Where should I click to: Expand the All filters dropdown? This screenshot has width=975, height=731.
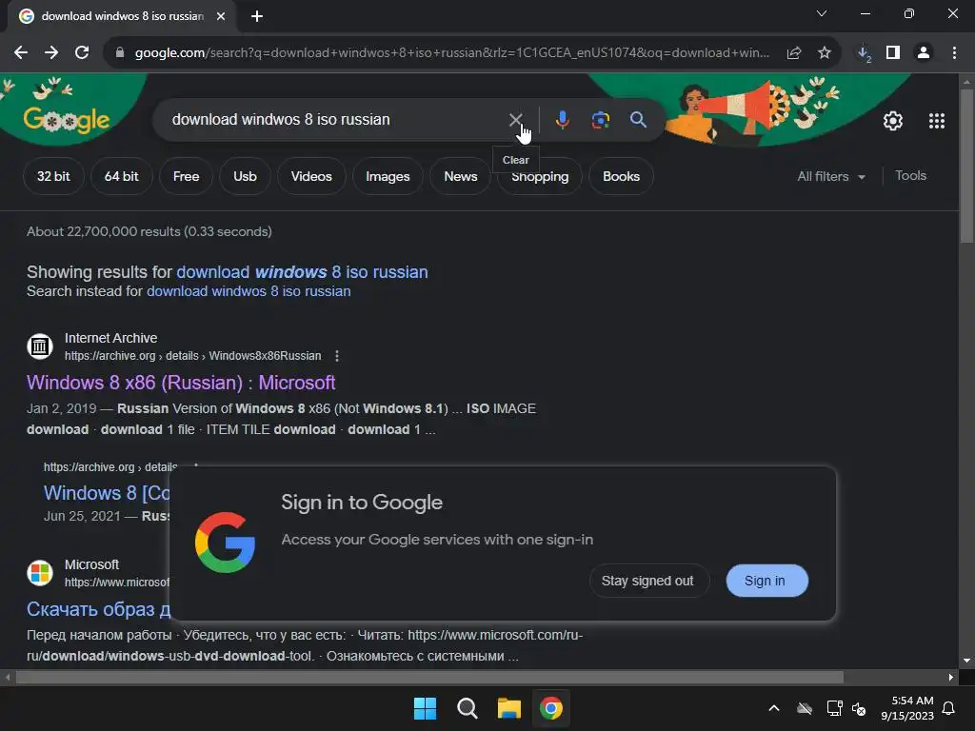pos(831,176)
